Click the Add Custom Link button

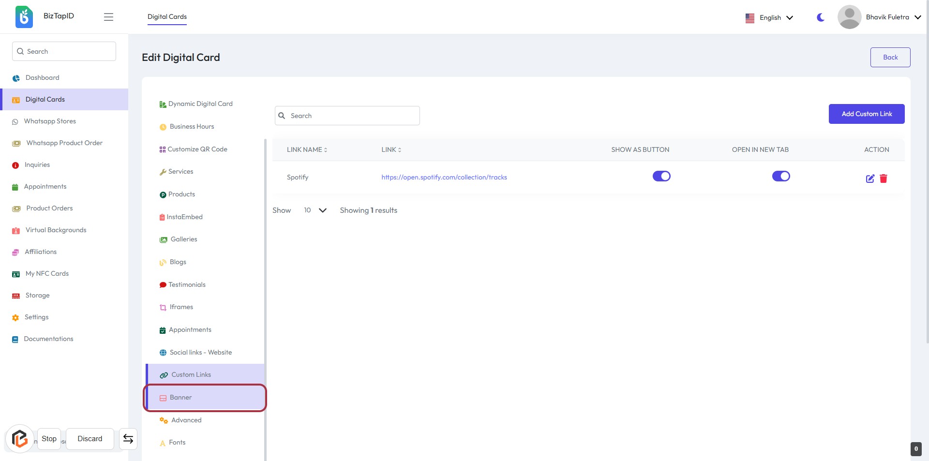(x=866, y=114)
